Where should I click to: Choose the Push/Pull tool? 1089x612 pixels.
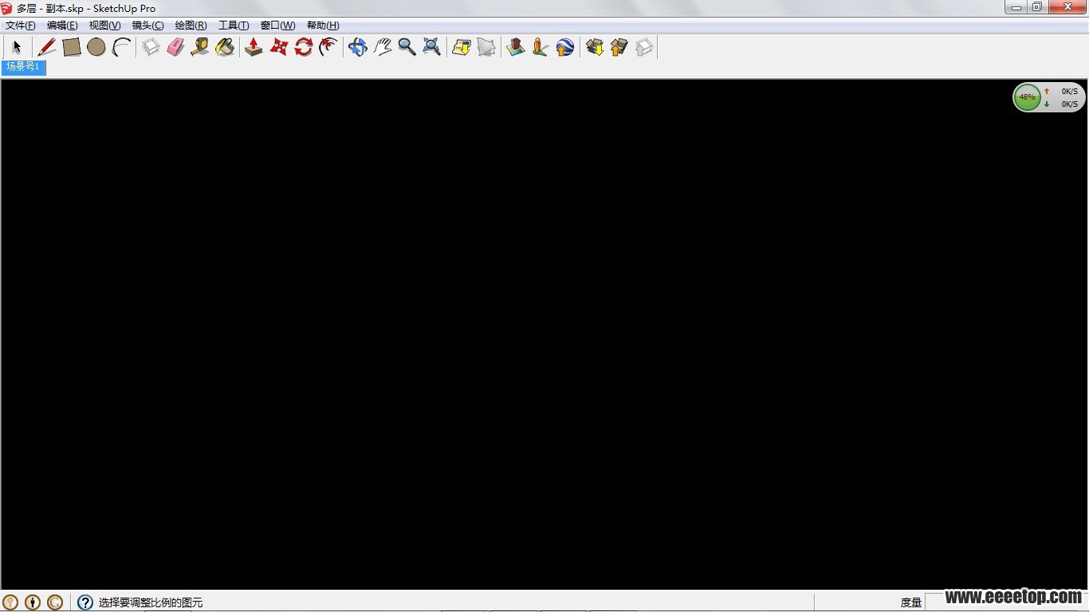coord(254,47)
